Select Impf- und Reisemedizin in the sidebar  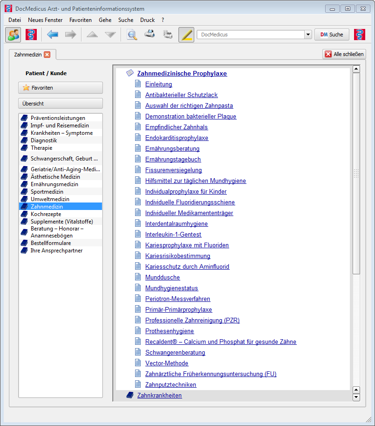point(61,125)
